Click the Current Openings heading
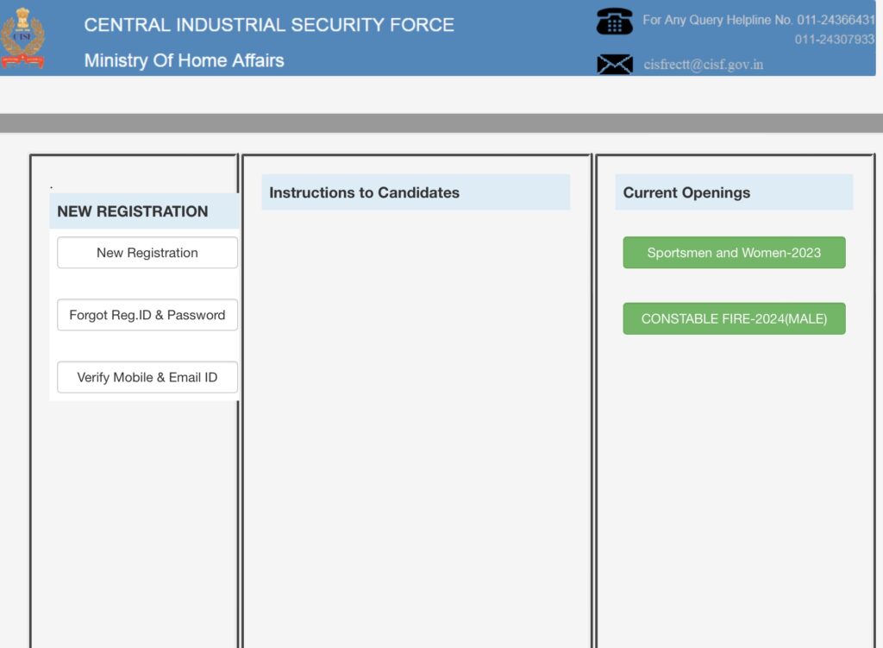The image size is (883, 648). [x=686, y=192]
